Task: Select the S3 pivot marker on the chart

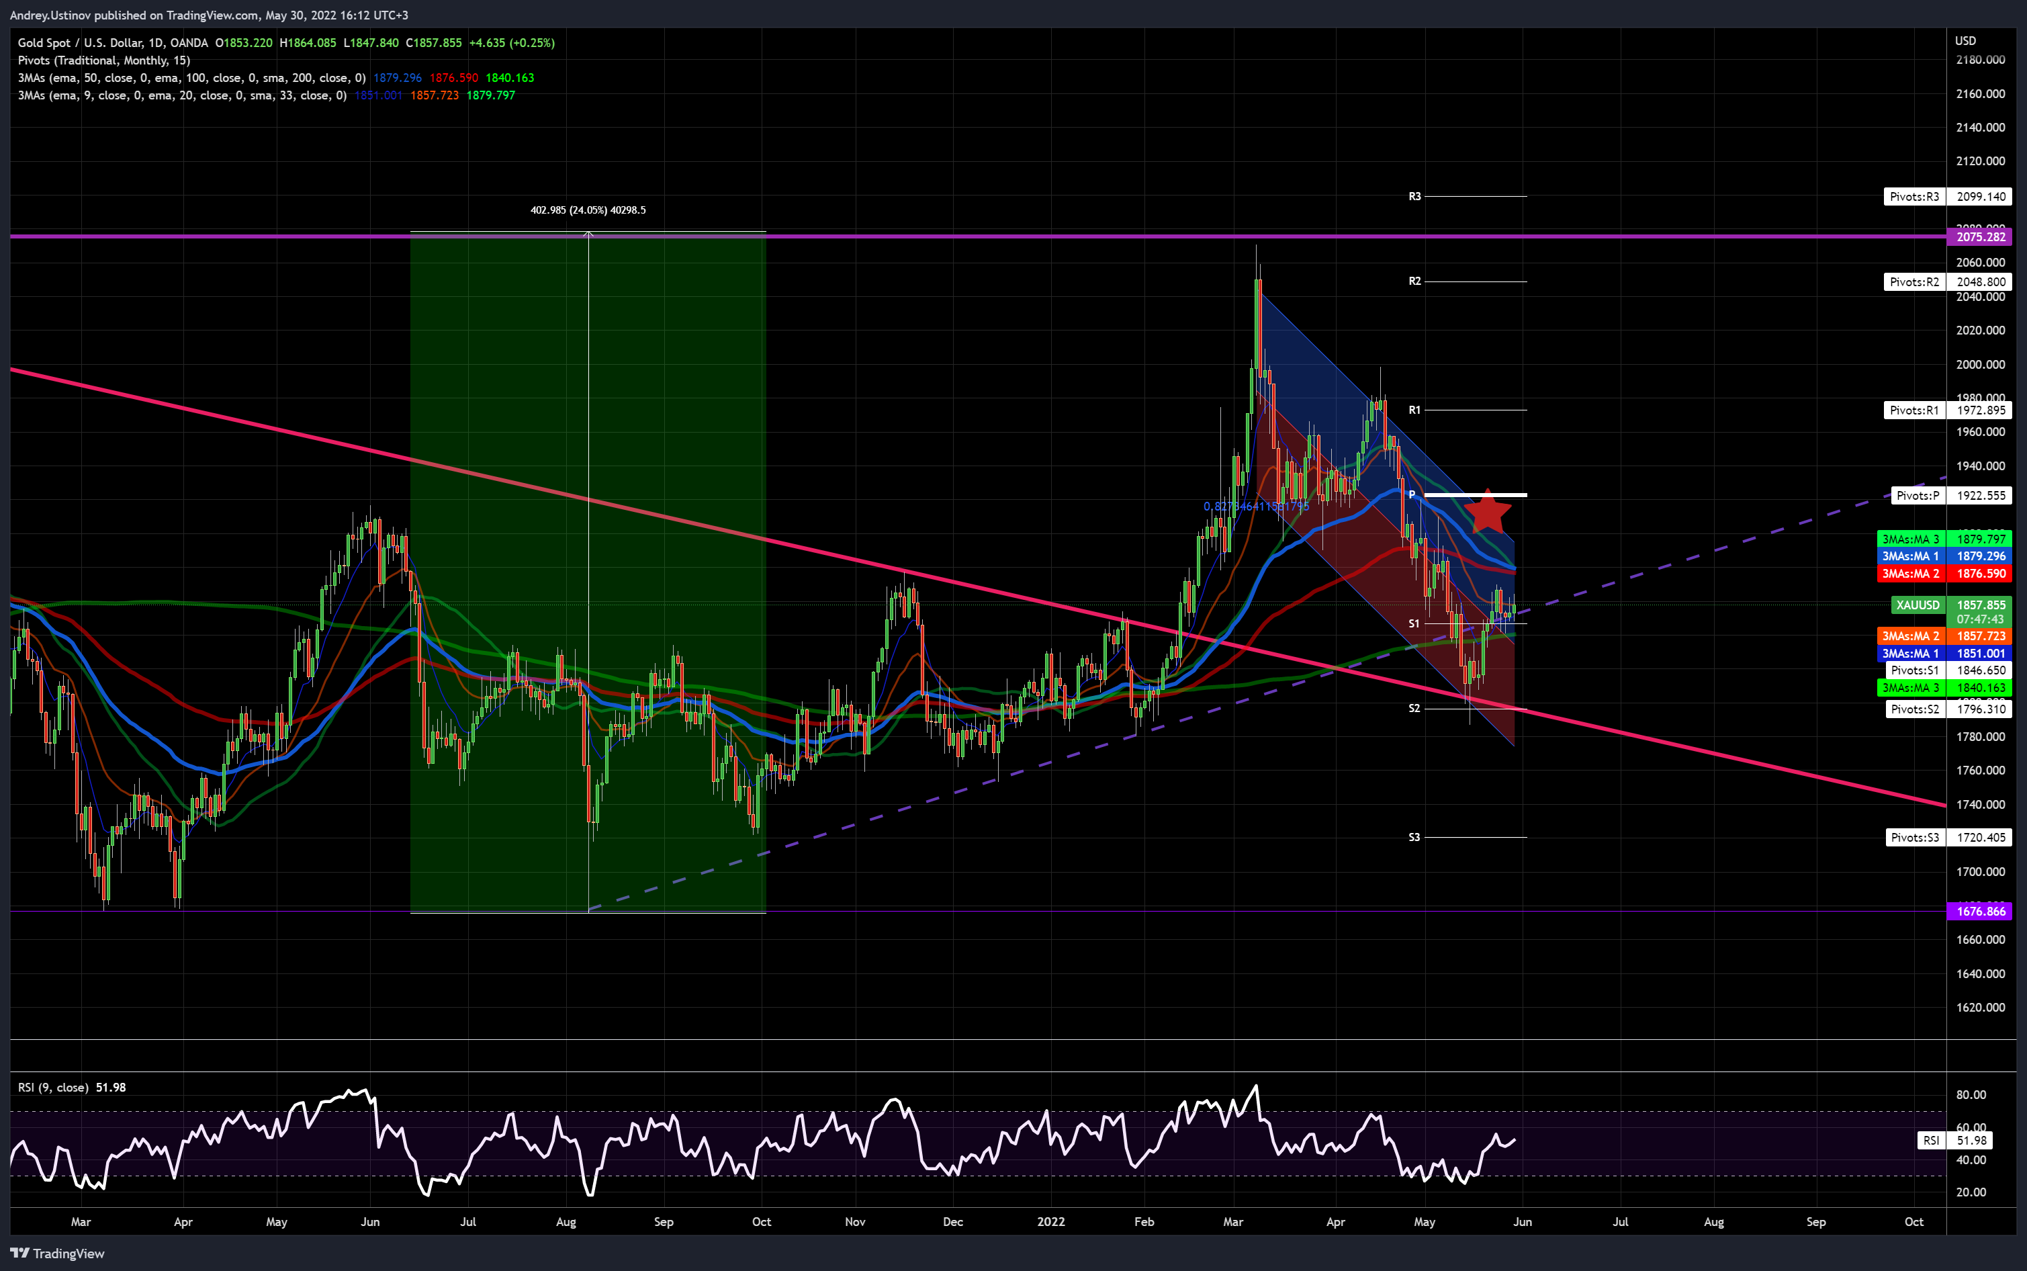Action: (1414, 837)
